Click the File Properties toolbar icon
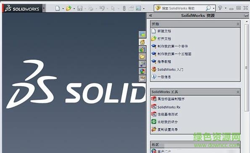This screenshot has height=153, width=250. pyautogui.click(x=131, y=8)
